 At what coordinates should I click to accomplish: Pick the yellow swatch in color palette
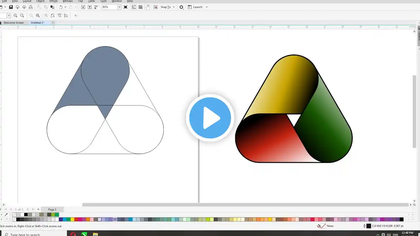72,220
